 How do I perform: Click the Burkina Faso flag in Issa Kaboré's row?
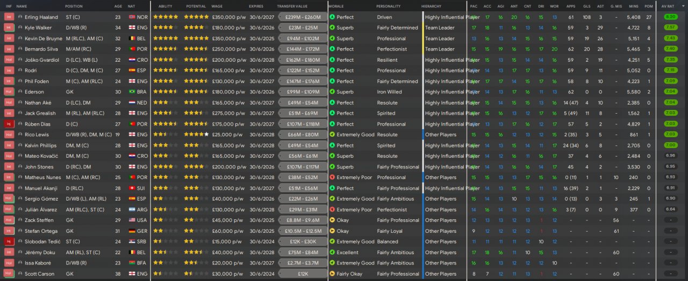pos(133,263)
